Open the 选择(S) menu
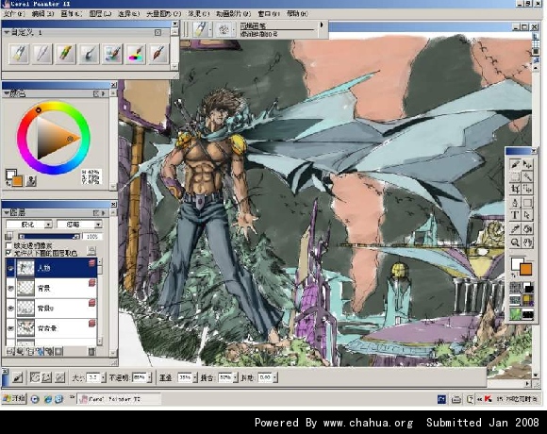The width and height of the screenshot is (547, 434). pos(128,14)
